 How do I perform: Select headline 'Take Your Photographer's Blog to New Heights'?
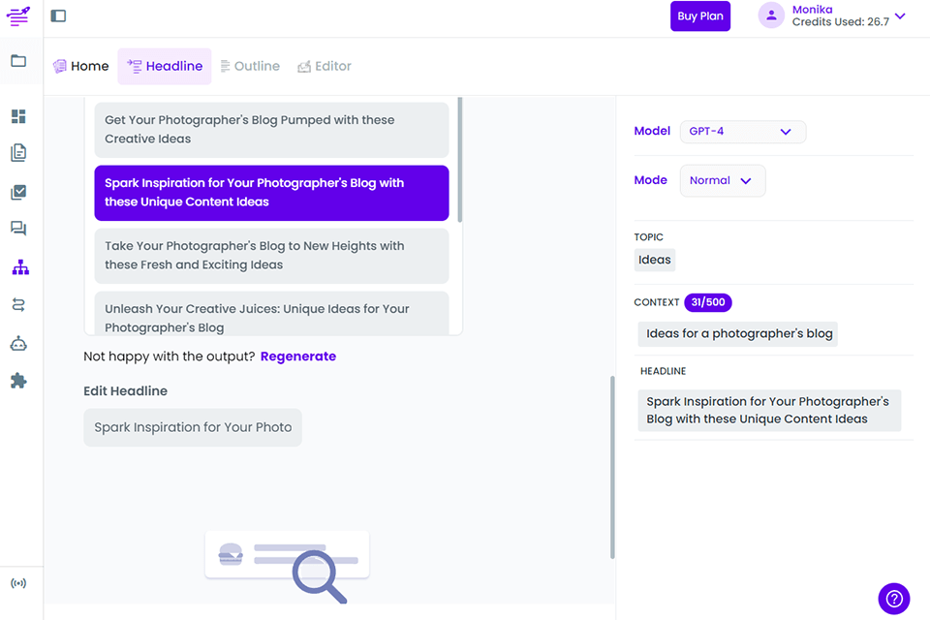pyautogui.click(x=271, y=256)
